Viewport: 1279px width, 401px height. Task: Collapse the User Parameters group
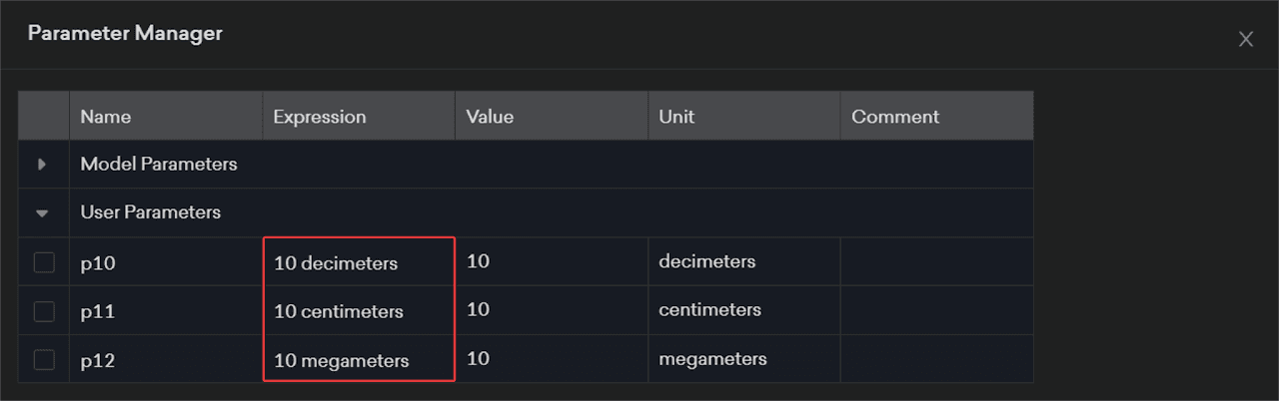click(42, 212)
